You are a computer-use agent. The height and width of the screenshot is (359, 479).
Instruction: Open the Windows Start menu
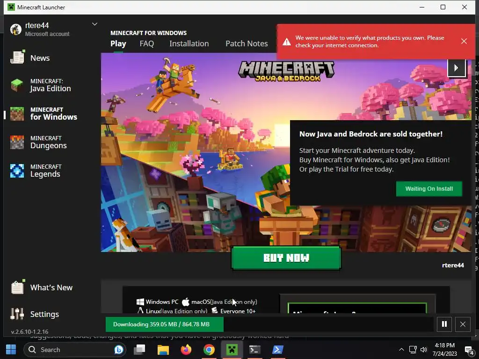pos(11,350)
